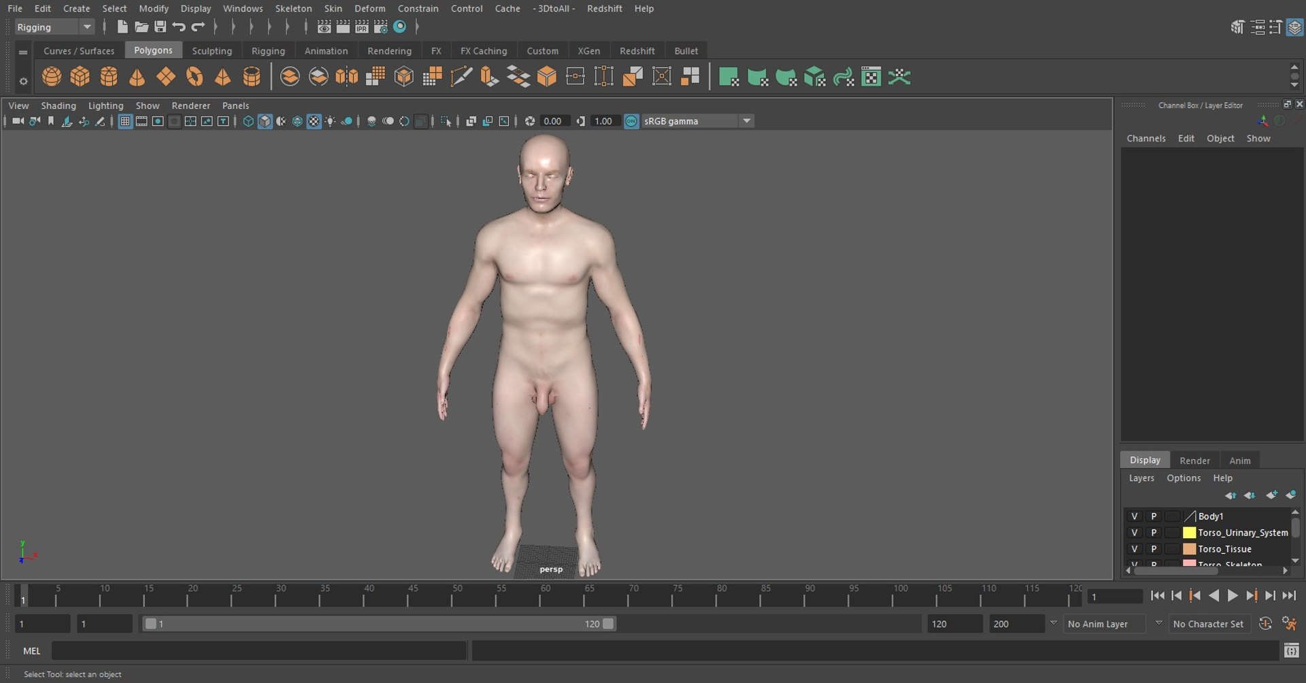Save the scene with the disk icon
1306x683 pixels.
coord(161,27)
